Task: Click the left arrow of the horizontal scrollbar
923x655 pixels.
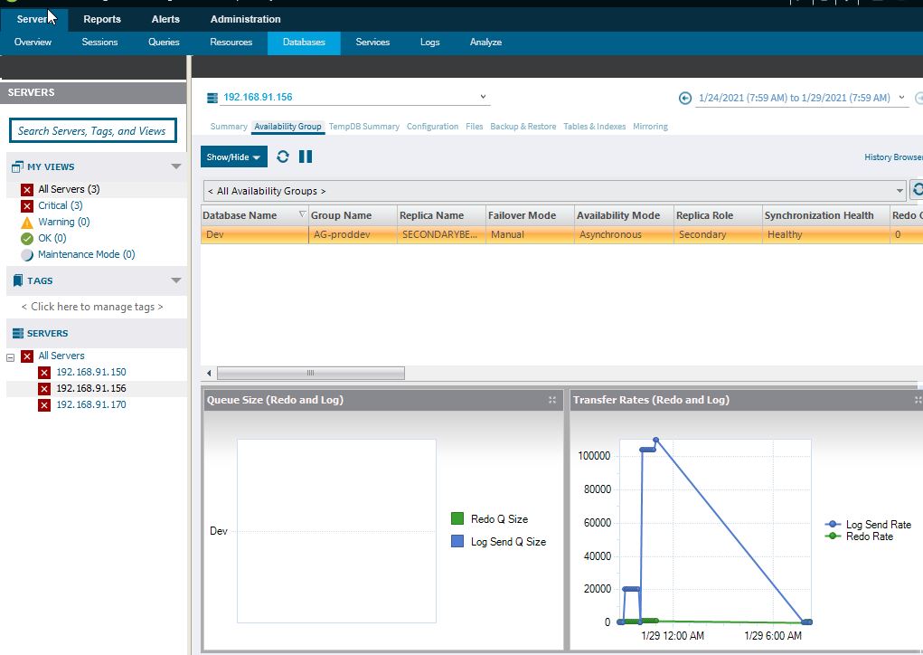Action: [209, 373]
